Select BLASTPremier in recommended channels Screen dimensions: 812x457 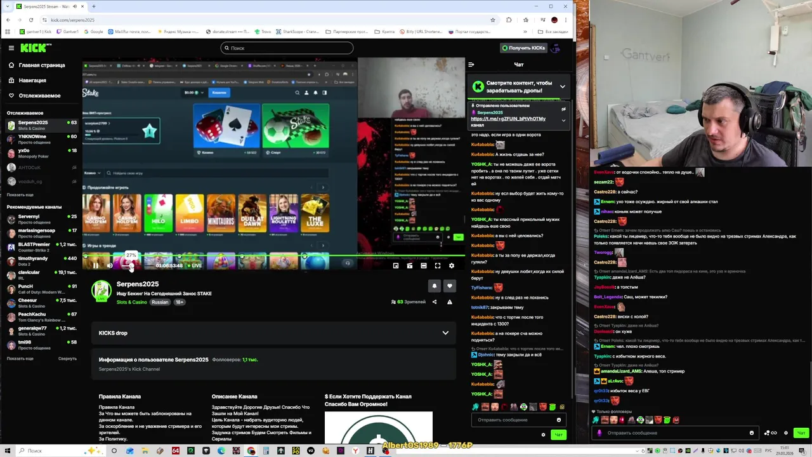click(x=41, y=247)
